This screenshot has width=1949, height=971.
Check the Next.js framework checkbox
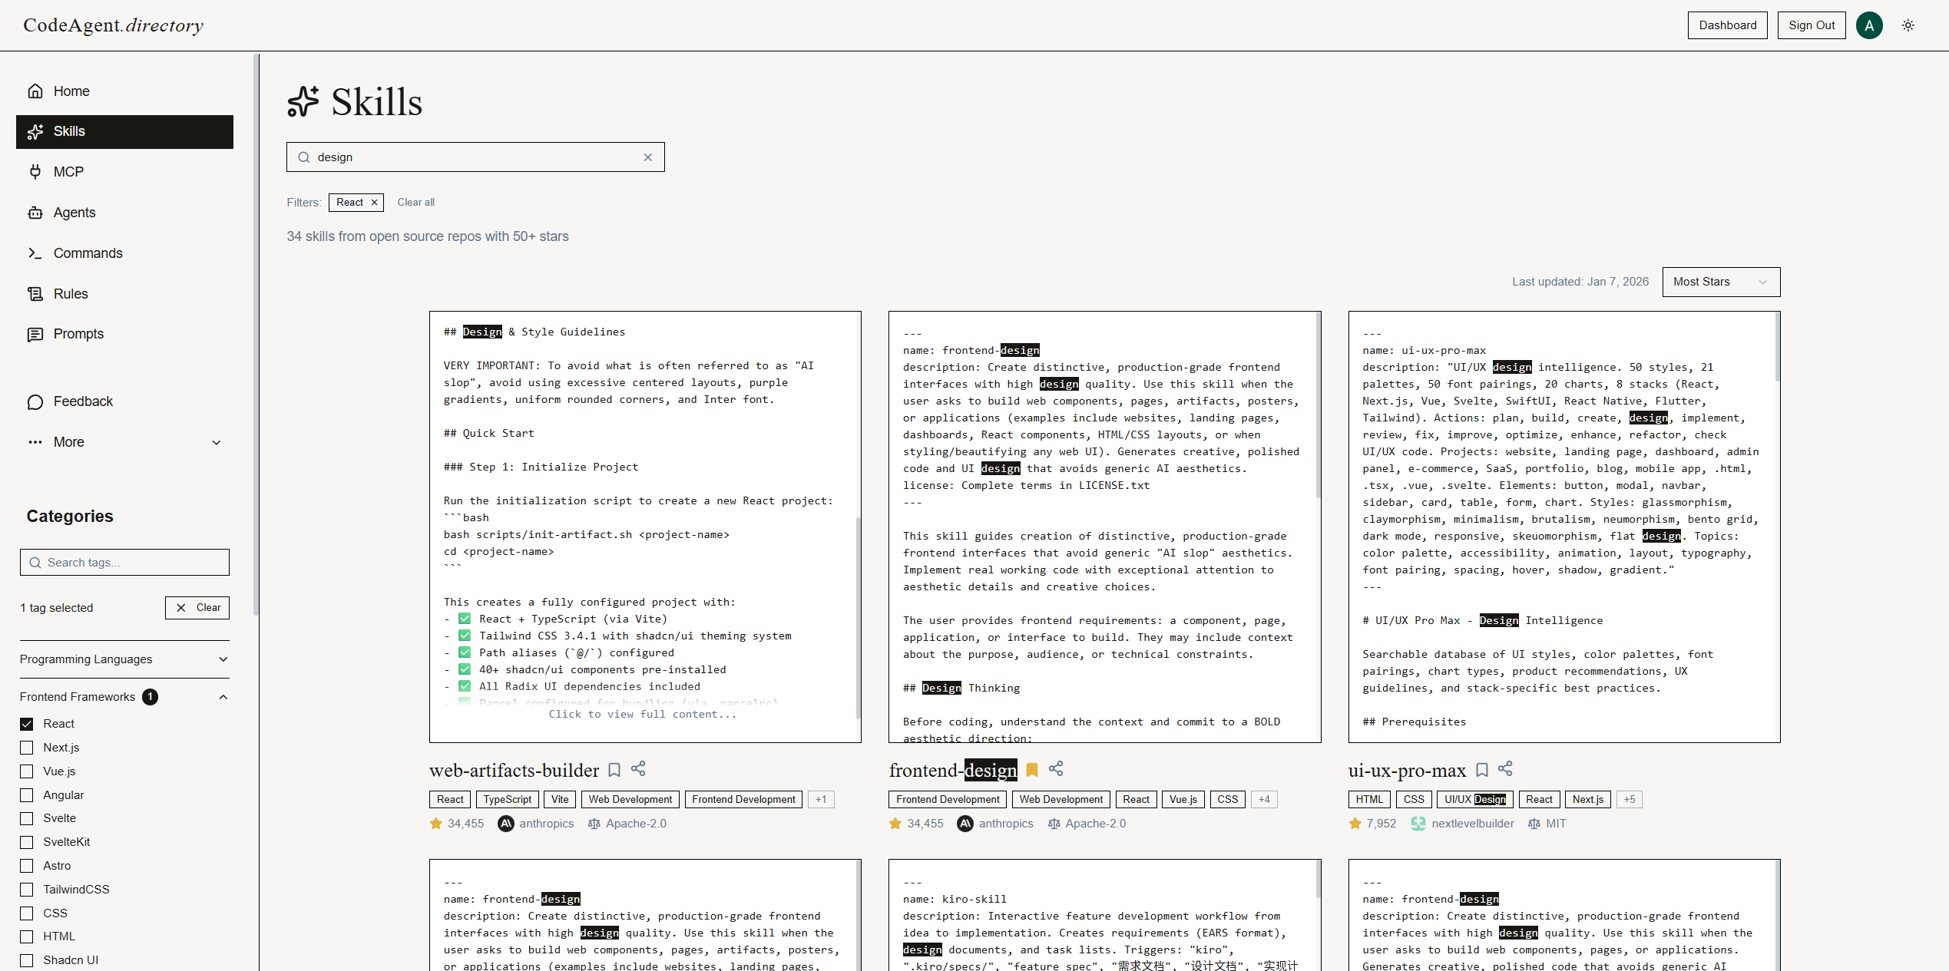click(x=27, y=747)
